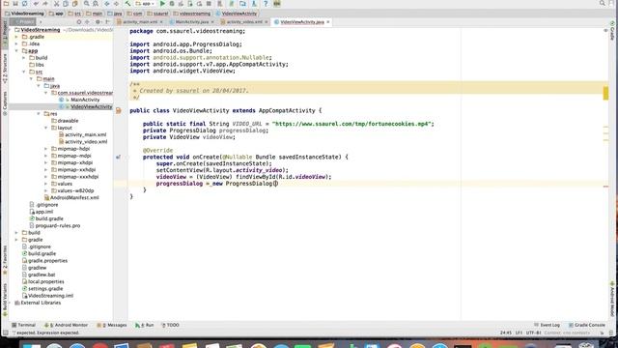
Task: Expand the mipmap-hdpi folder
Action: click(46, 149)
